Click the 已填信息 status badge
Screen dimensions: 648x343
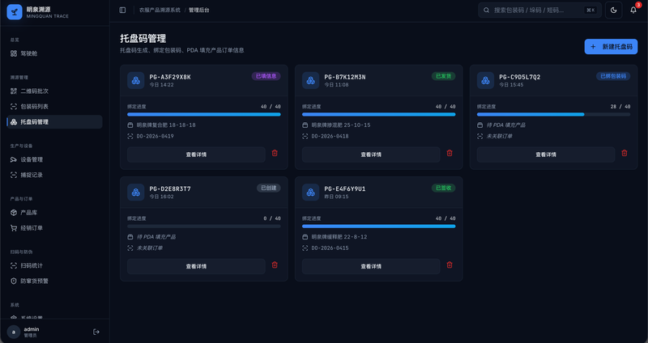click(x=266, y=76)
